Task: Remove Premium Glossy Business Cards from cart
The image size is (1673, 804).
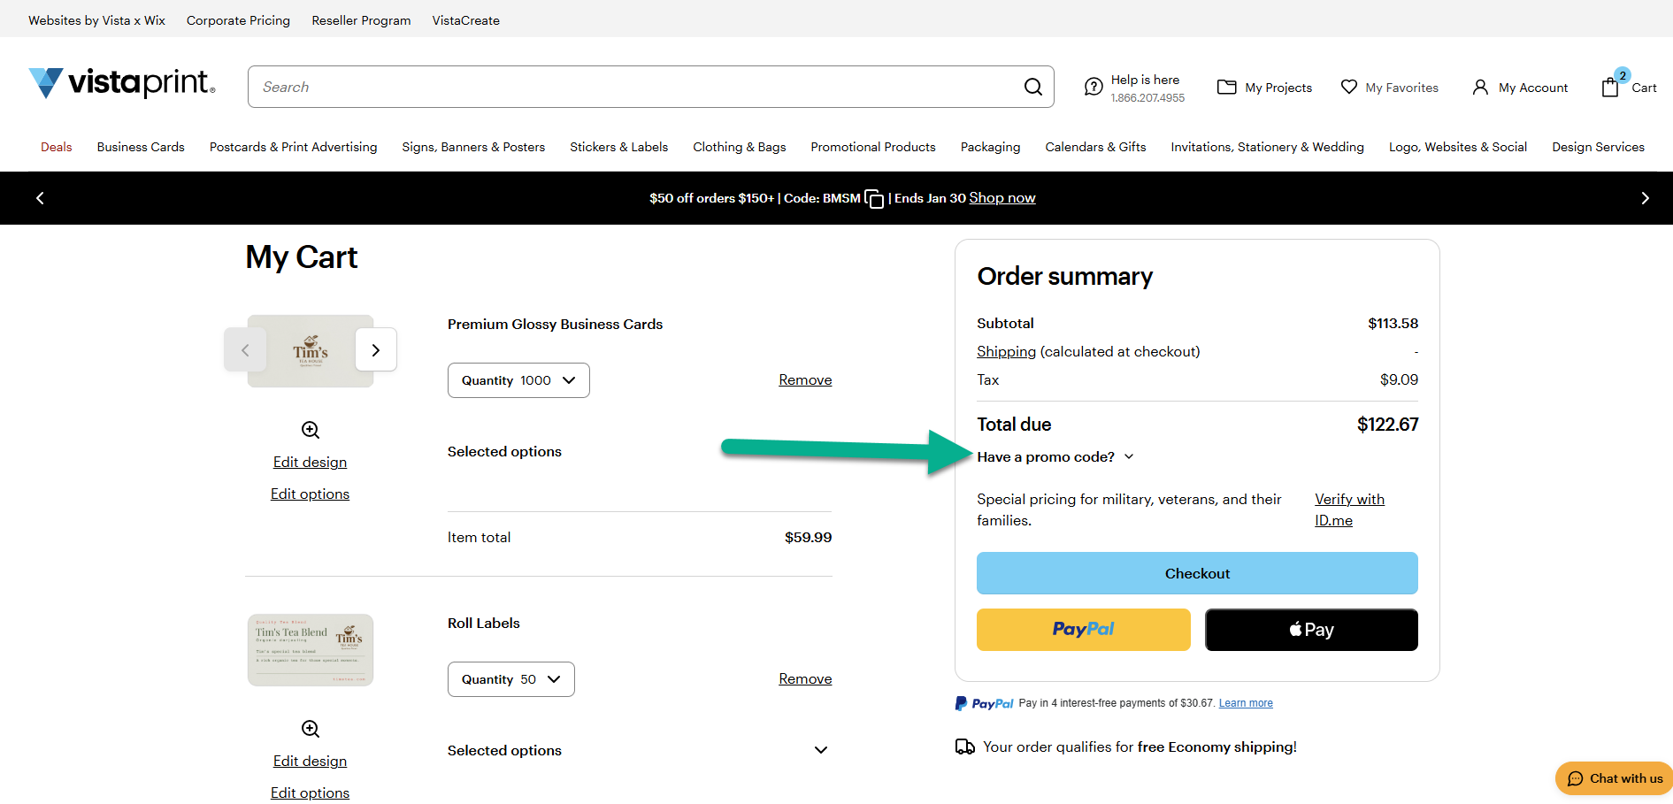Action: [x=805, y=380]
